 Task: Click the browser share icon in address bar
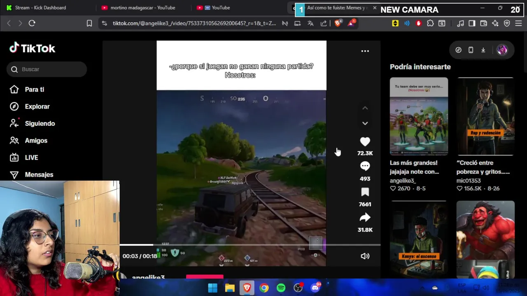(x=324, y=23)
